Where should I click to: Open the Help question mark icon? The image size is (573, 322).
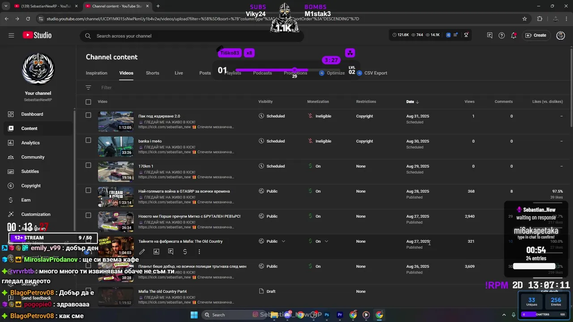click(x=501, y=35)
